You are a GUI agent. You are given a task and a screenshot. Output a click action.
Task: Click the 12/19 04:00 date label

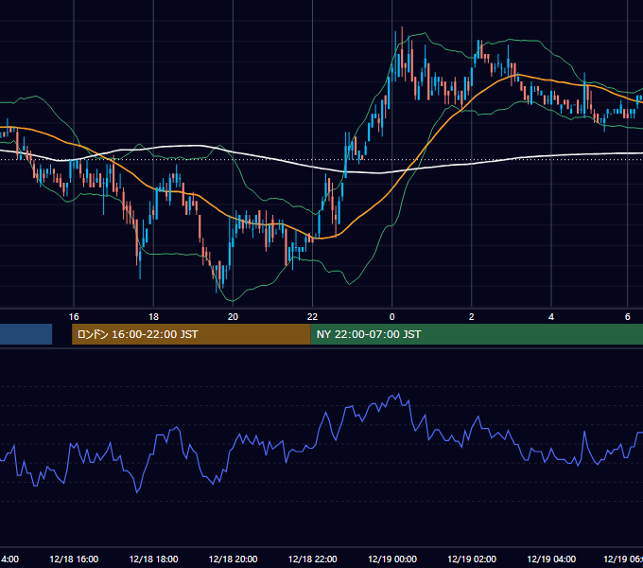click(x=551, y=559)
